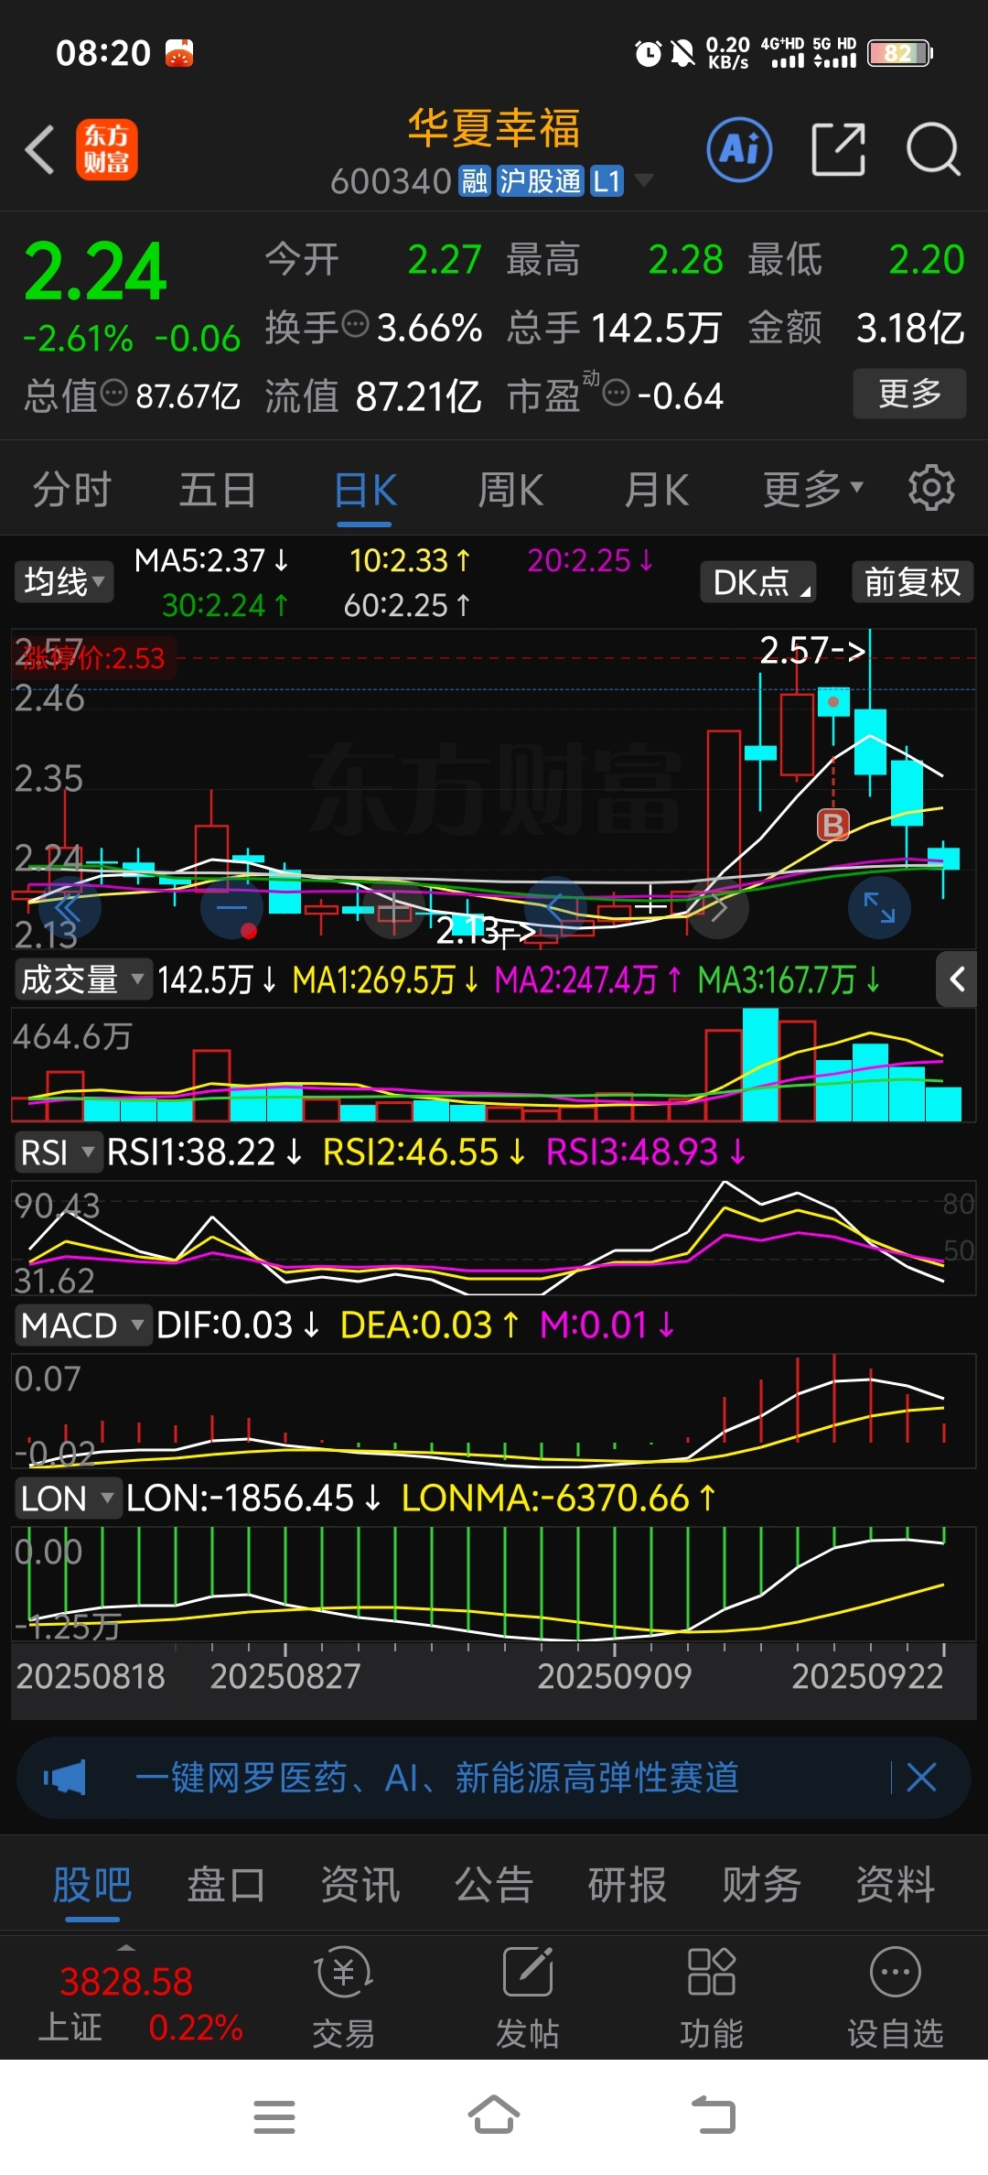988x2175 pixels.
Task: Tap the L1 level tag
Action: click(x=607, y=181)
